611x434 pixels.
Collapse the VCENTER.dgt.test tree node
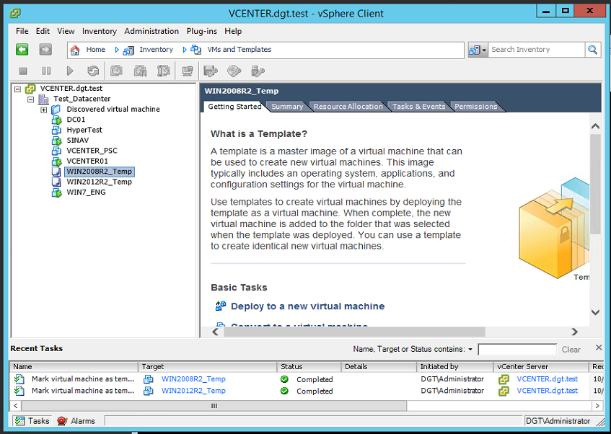pyautogui.click(x=17, y=89)
